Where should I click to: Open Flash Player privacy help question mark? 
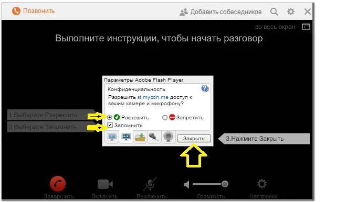(205, 88)
